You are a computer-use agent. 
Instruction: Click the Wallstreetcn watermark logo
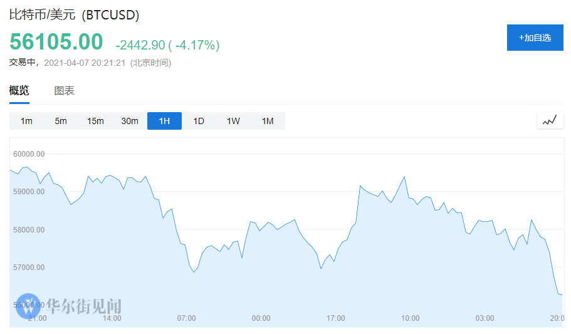pyautogui.click(x=69, y=306)
